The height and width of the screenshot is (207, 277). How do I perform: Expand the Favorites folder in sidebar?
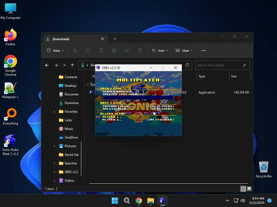click(x=54, y=112)
